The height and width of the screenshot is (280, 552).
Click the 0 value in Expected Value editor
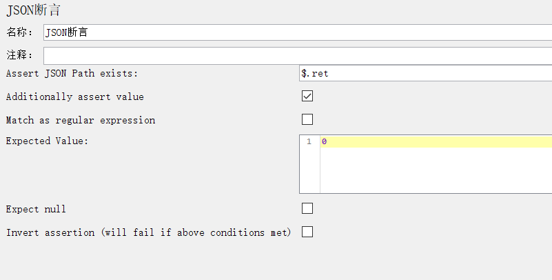324,141
